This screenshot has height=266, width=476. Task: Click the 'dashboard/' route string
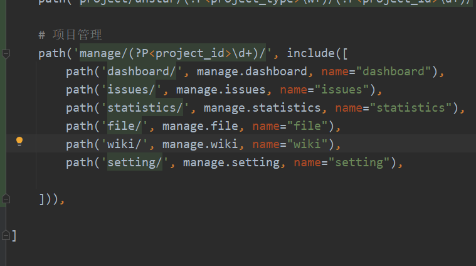142,72
